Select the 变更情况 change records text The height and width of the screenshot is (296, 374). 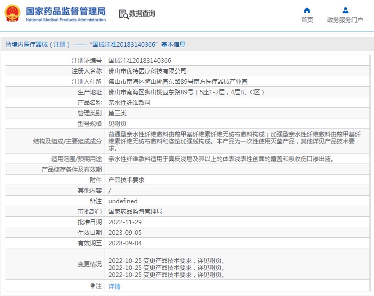click(167, 268)
